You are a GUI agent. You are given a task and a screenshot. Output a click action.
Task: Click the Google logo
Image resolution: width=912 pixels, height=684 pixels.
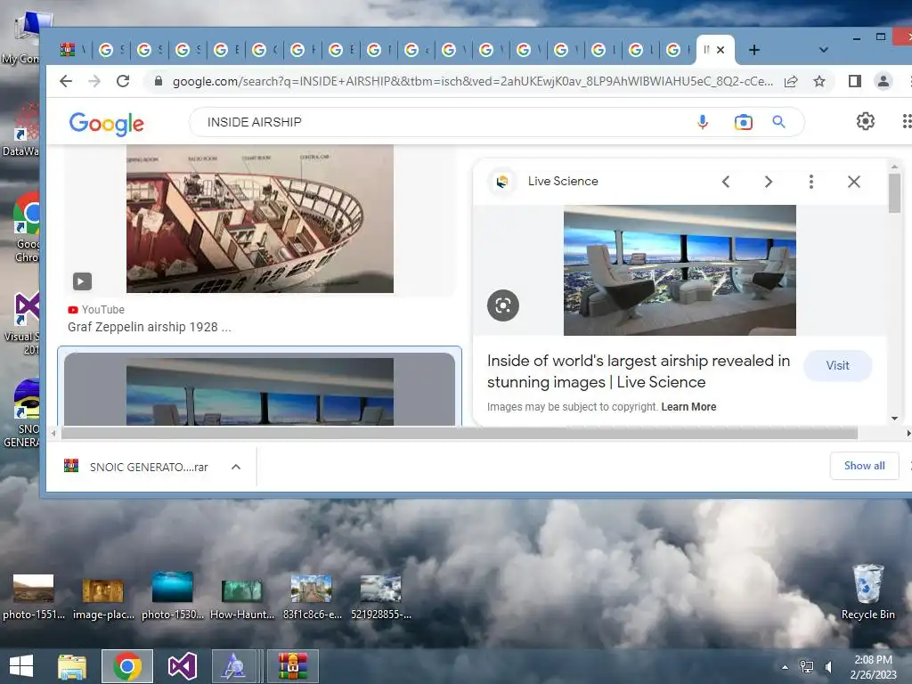[x=107, y=123]
